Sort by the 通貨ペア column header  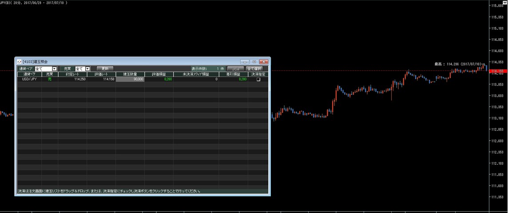(29, 74)
